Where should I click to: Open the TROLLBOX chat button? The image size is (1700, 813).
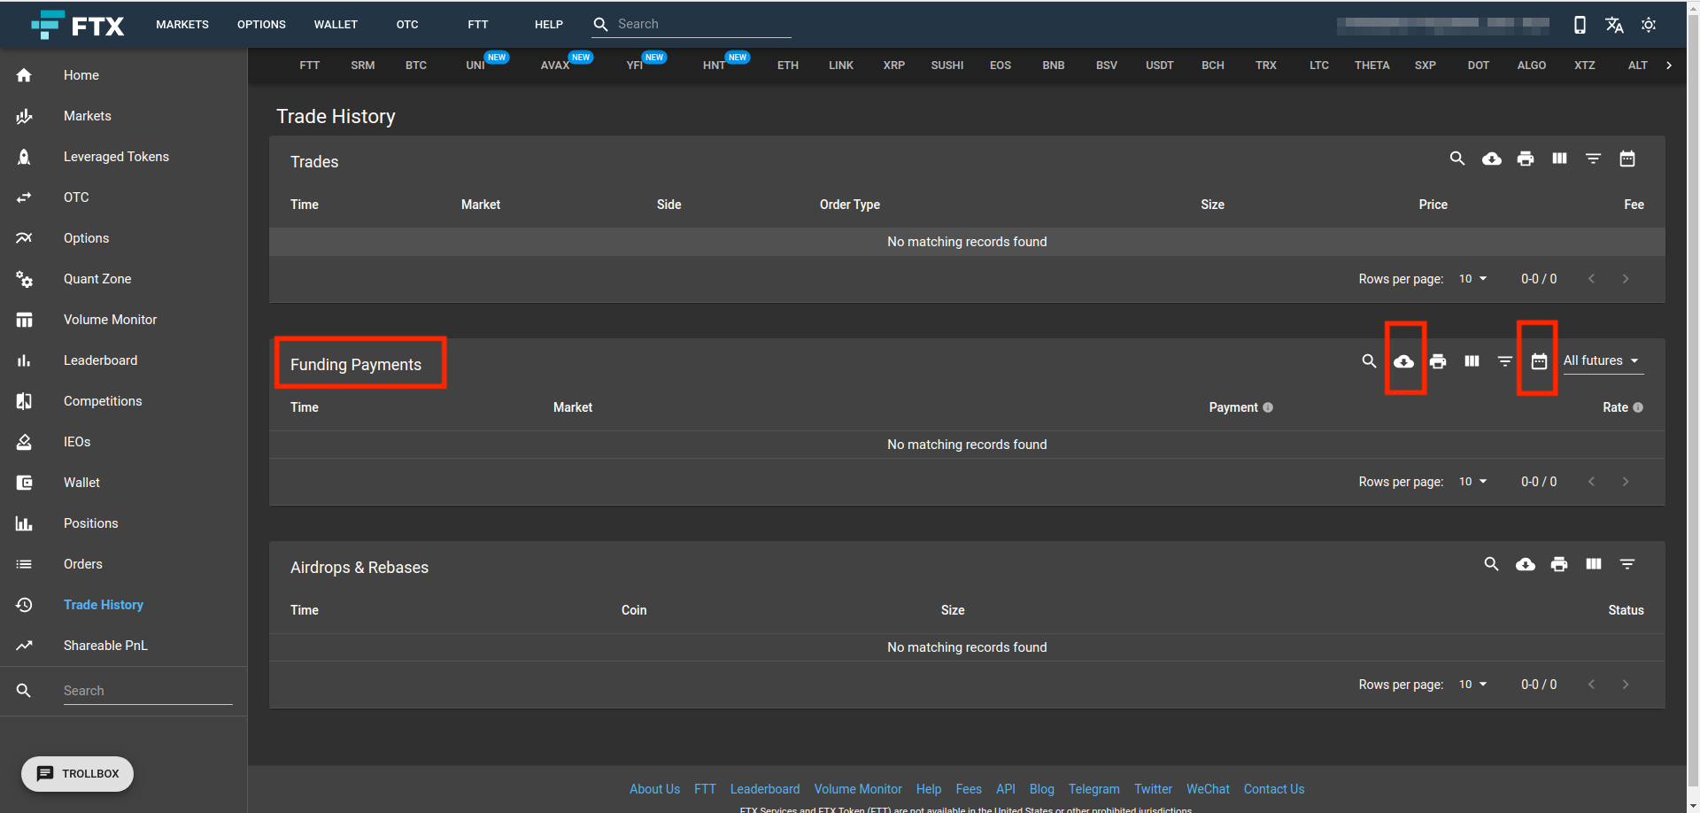coord(78,774)
